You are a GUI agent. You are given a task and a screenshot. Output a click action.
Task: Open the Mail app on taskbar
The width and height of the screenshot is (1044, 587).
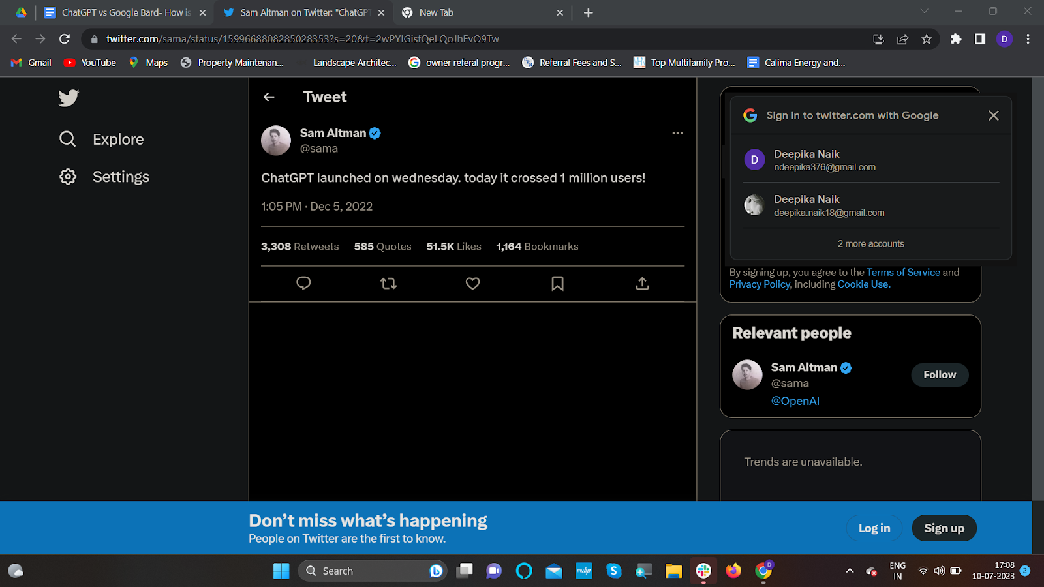(554, 571)
